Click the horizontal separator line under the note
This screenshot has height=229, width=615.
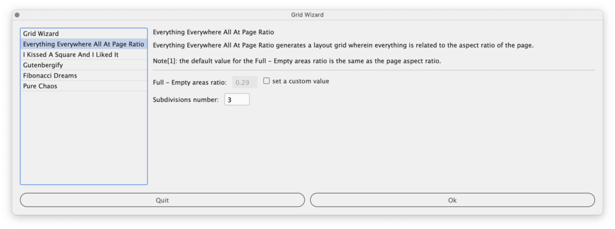(x=374, y=70)
